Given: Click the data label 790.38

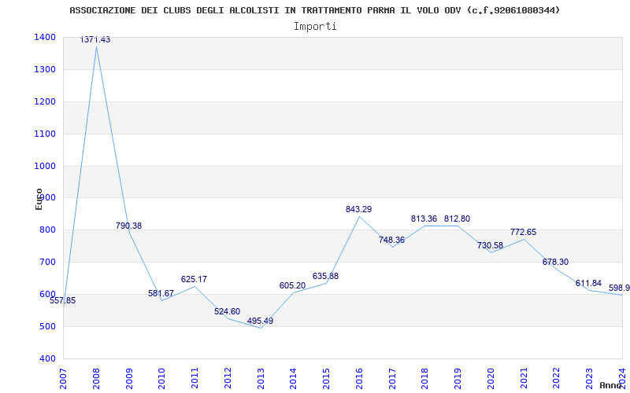Looking at the screenshot, I should (x=128, y=226).
